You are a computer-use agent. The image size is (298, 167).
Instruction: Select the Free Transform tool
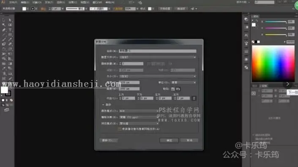[10, 54]
